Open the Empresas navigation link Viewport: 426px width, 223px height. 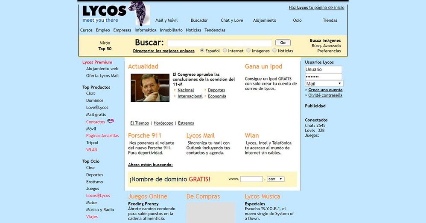122,30
